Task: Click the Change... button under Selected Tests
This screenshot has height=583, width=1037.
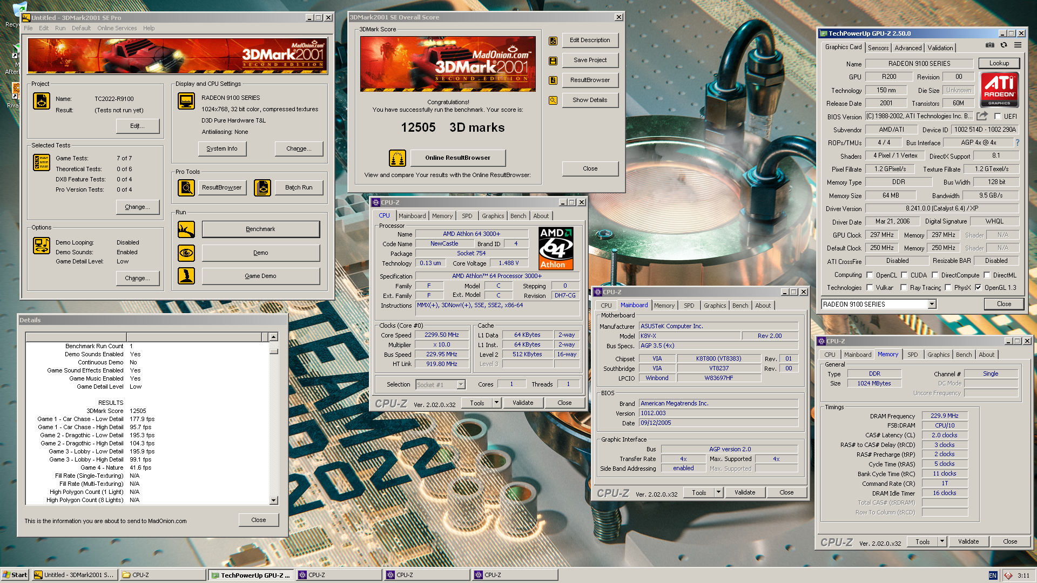Action: (x=137, y=207)
